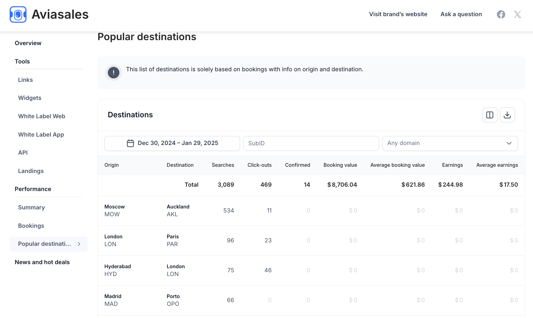Click the London LON origin cell
This screenshot has height=318, width=533.
click(x=113, y=241)
